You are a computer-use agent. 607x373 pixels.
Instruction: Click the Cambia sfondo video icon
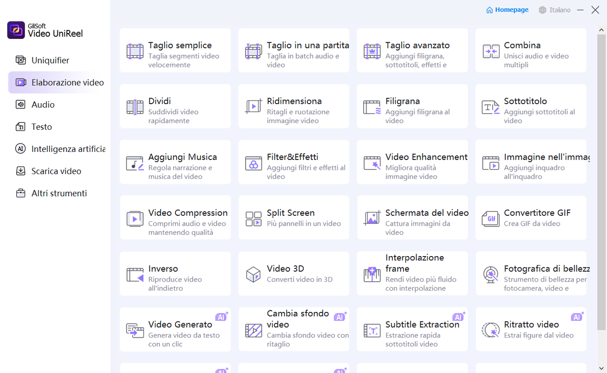253,330
